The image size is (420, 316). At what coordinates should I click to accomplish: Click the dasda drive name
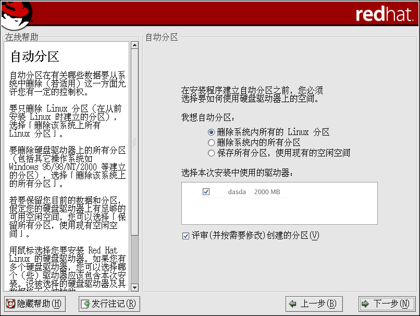237,192
